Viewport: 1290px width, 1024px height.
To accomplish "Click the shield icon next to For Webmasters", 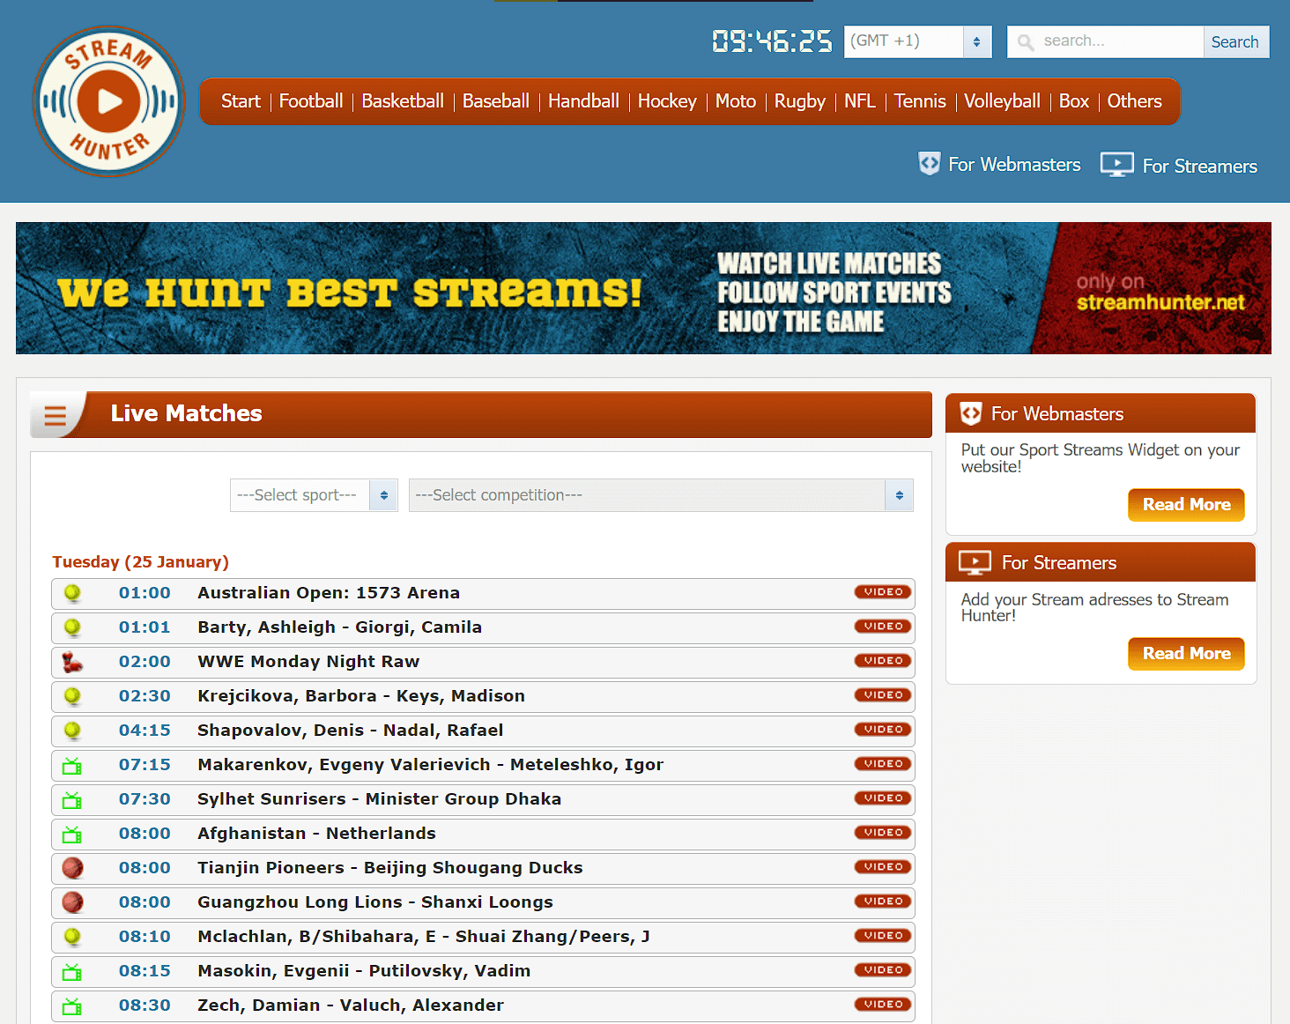I will coord(930,164).
